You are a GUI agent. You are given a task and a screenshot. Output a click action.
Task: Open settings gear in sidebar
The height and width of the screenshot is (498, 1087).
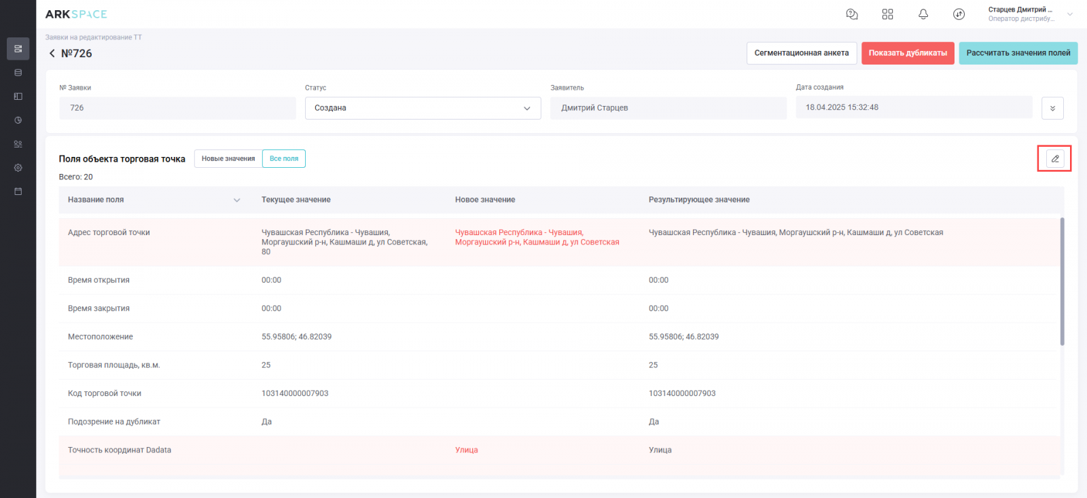[x=18, y=168]
